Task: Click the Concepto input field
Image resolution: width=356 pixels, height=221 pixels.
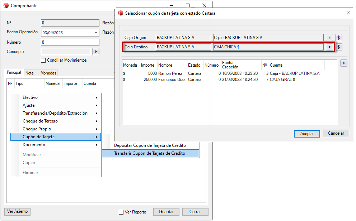Action: click(66, 52)
